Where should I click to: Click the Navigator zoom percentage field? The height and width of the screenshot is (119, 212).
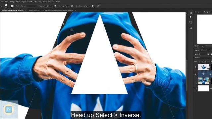point(197,46)
